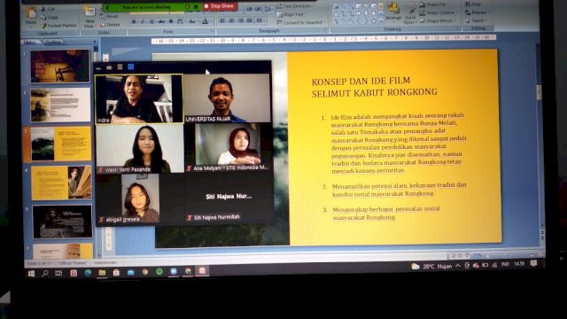Open Spotify from taskbar
Viewport: 567px width, 319px height.
[159, 272]
